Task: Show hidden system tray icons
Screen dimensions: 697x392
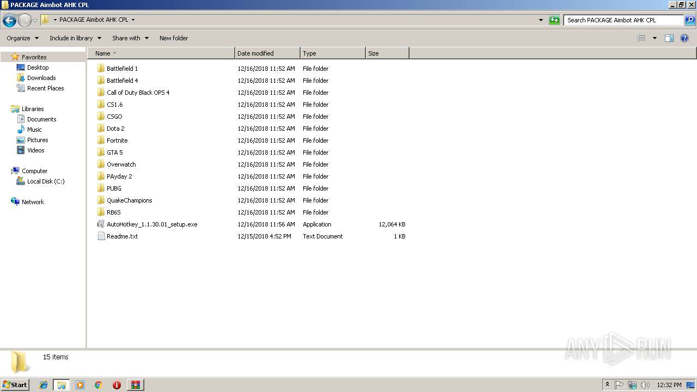Action: [x=607, y=385]
